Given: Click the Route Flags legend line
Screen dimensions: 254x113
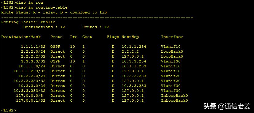Looking at the screenshot, I should 54,13.
